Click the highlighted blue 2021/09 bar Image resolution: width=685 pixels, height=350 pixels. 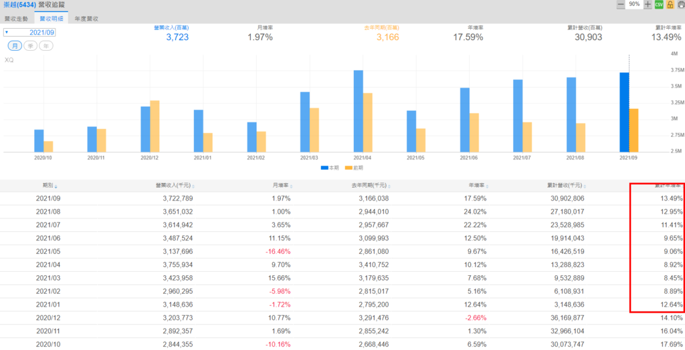(x=624, y=112)
